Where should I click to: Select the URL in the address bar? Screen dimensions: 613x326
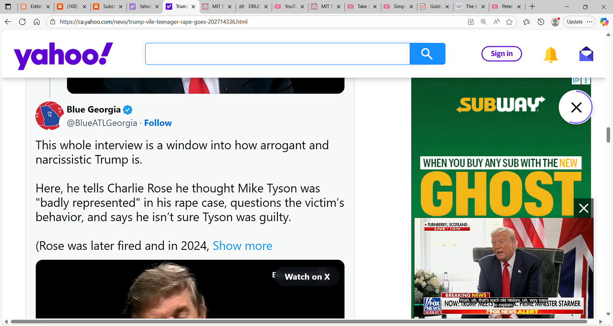pos(154,21)
